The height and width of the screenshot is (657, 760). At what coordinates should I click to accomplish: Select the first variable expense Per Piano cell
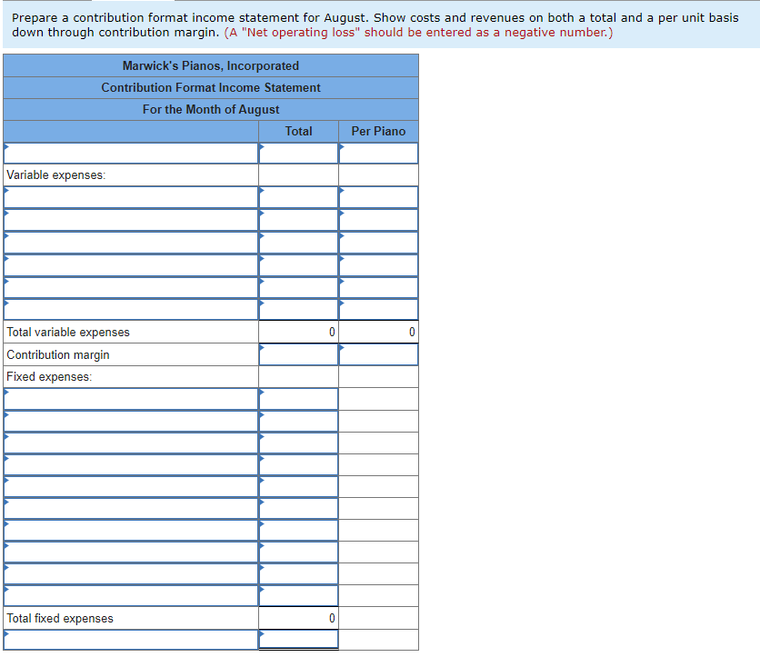point(378,197)
